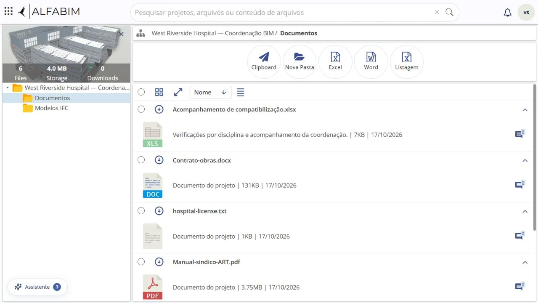
Task: Click West Riverside Hospital breadcrumb link
Action: click(212, 33)
